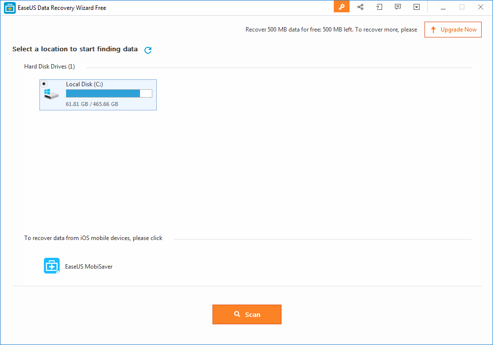
Task: Click the import scan status icon
Action: coord(379,7)
